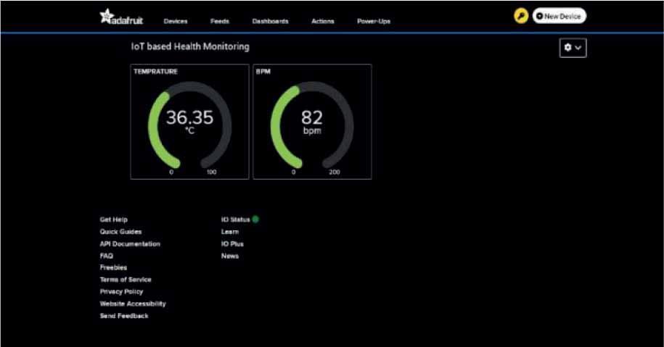This screenshot has width=664, height=347.
Task: Open the Feeds menu
Action: coord(219,22)
